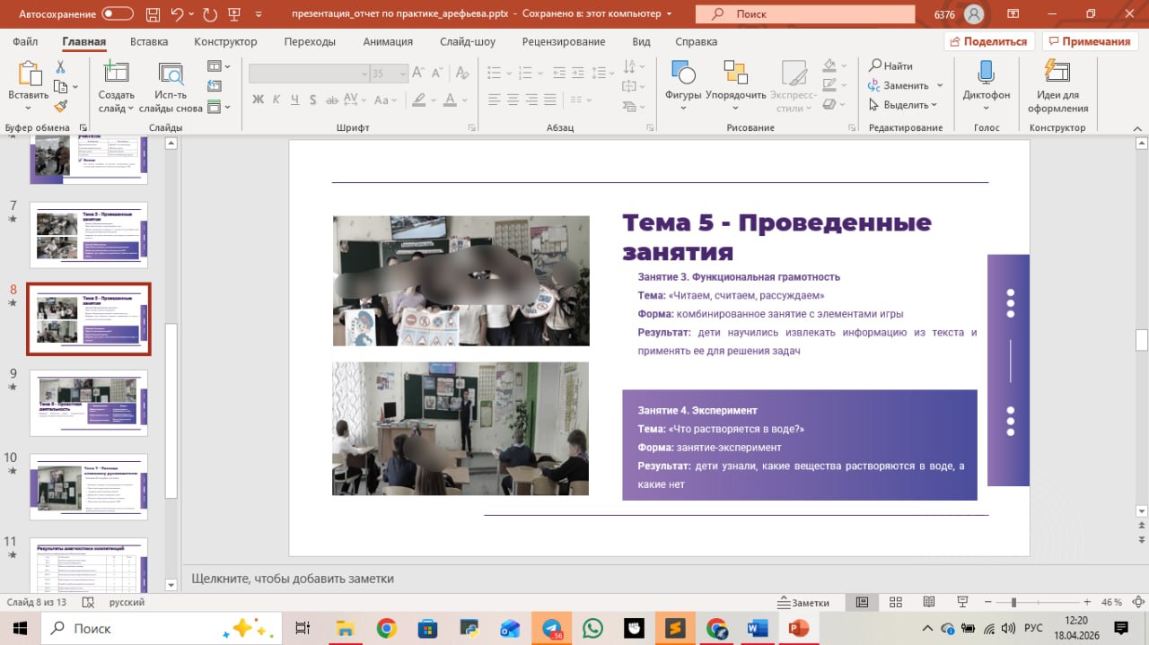Open the Copy dropdown arrow
1149x645 pixels.
pyautogui.click(x=75, y=87)
